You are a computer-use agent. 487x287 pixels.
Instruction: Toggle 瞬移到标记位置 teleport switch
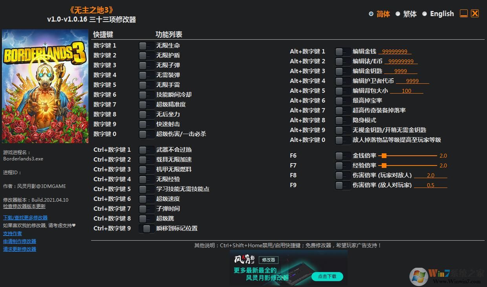(x=146, y=228)
